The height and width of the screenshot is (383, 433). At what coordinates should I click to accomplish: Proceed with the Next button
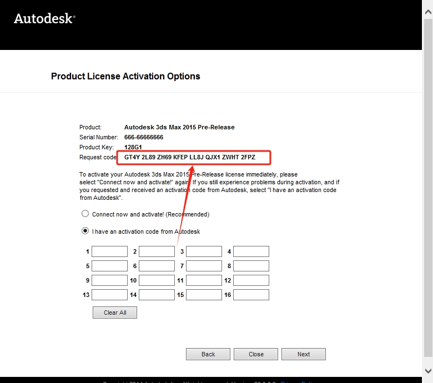click(x=304, y=354)
